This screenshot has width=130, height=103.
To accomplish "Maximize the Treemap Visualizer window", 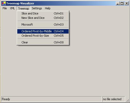I will pos(122,3).
